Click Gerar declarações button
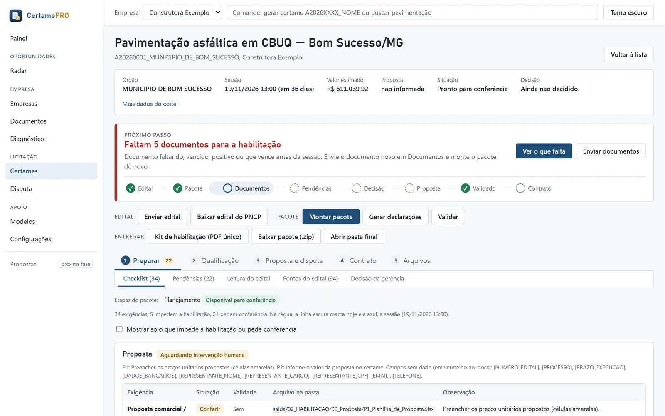This screenshot has height=416, width=665. click(x=395, y=217)
